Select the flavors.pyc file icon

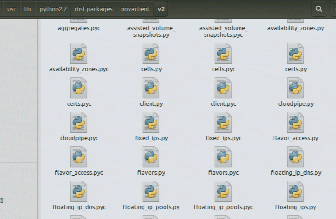(x=223, y=157)
